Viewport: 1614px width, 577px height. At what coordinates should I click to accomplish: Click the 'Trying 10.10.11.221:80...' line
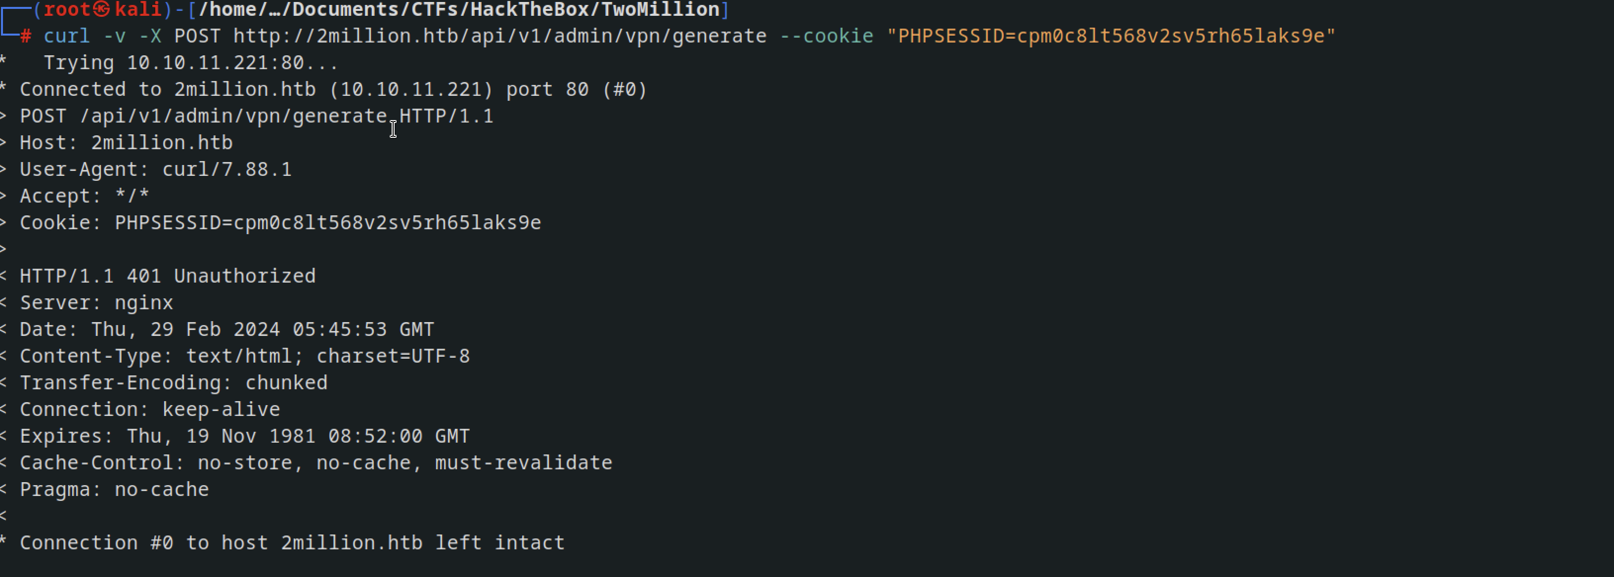[190, 63]
